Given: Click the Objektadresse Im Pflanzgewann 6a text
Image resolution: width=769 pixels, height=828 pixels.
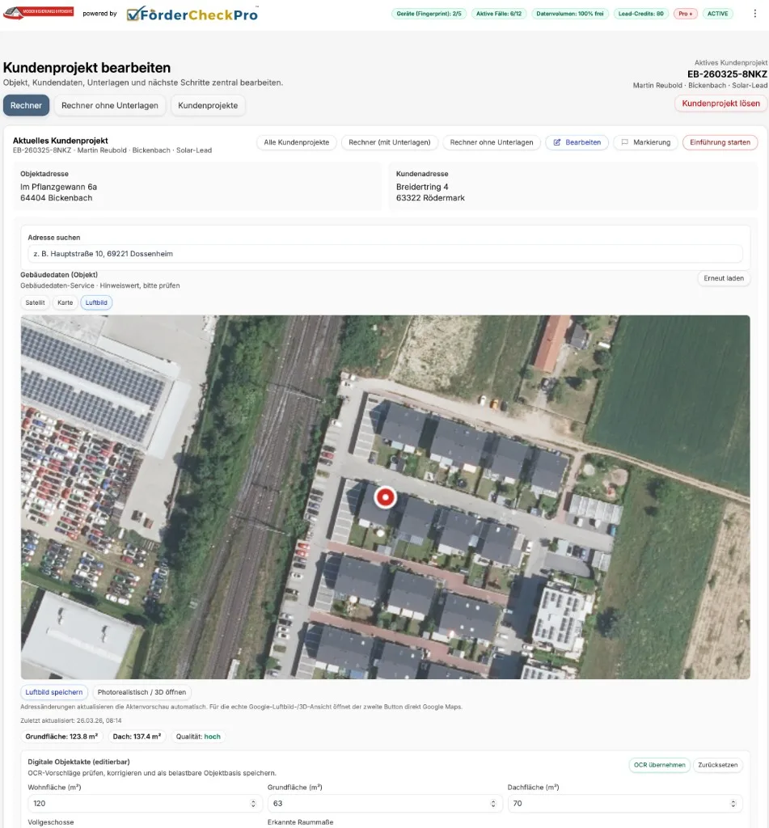Looking at the screenshot, I should point(59,187).
